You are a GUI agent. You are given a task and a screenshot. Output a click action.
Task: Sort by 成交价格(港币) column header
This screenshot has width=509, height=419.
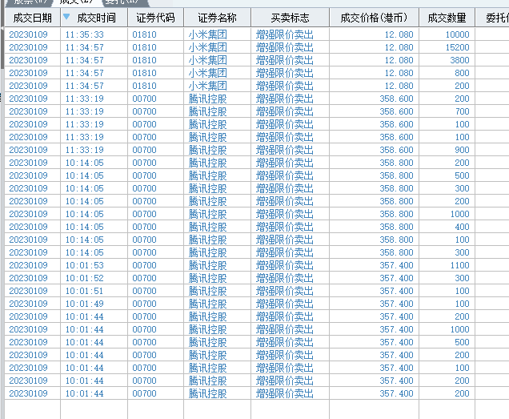pos(374,18)
